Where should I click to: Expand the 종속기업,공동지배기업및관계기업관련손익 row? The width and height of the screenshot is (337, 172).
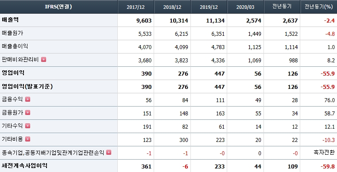point(109,152)
